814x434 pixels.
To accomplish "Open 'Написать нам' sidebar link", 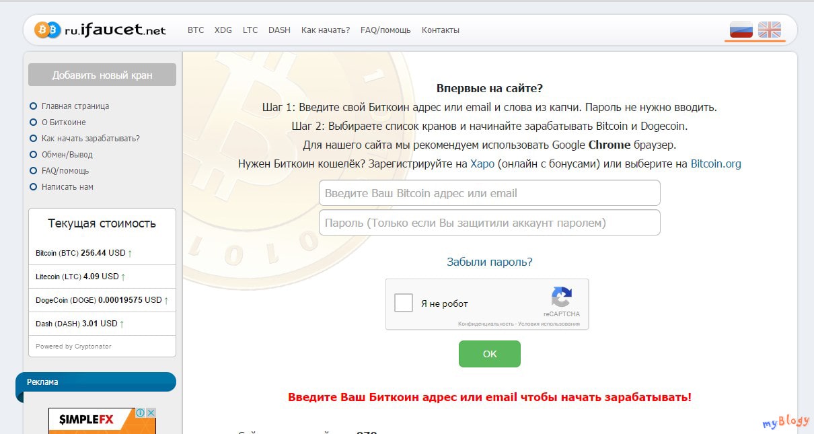I will 67,187.
